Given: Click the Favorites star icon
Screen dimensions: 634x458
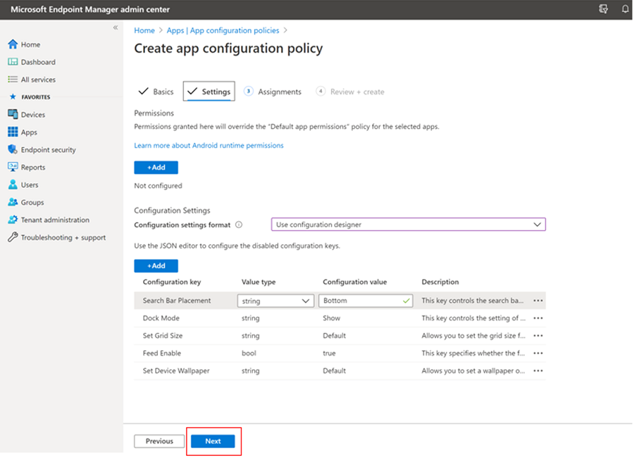Looking at the screenshot, I should (13, 96).
